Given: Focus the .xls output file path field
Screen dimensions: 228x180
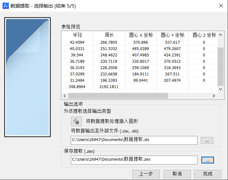Looking at the screenshot, I should tap(134, 140).
